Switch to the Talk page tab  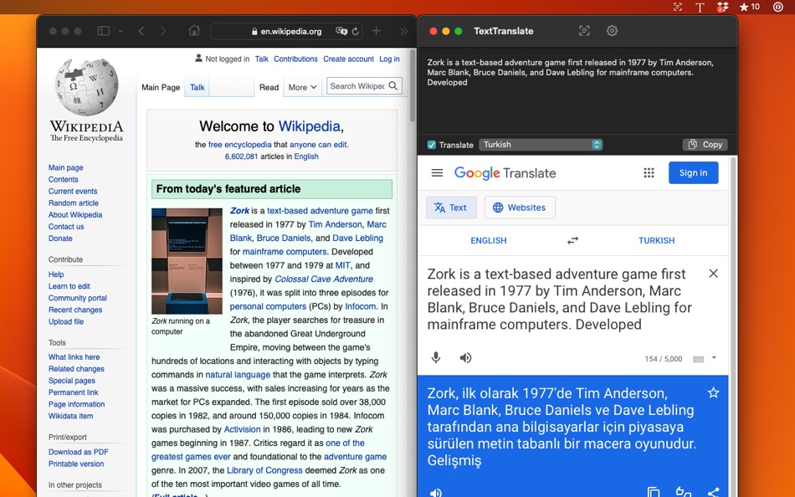click(197, 87)
